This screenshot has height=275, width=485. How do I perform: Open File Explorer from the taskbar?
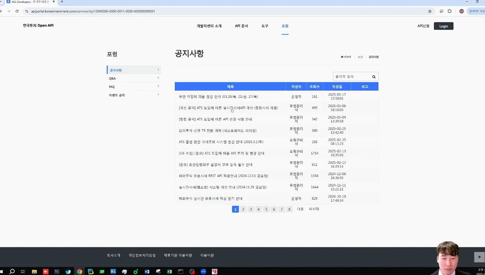(x=34, y=272)
